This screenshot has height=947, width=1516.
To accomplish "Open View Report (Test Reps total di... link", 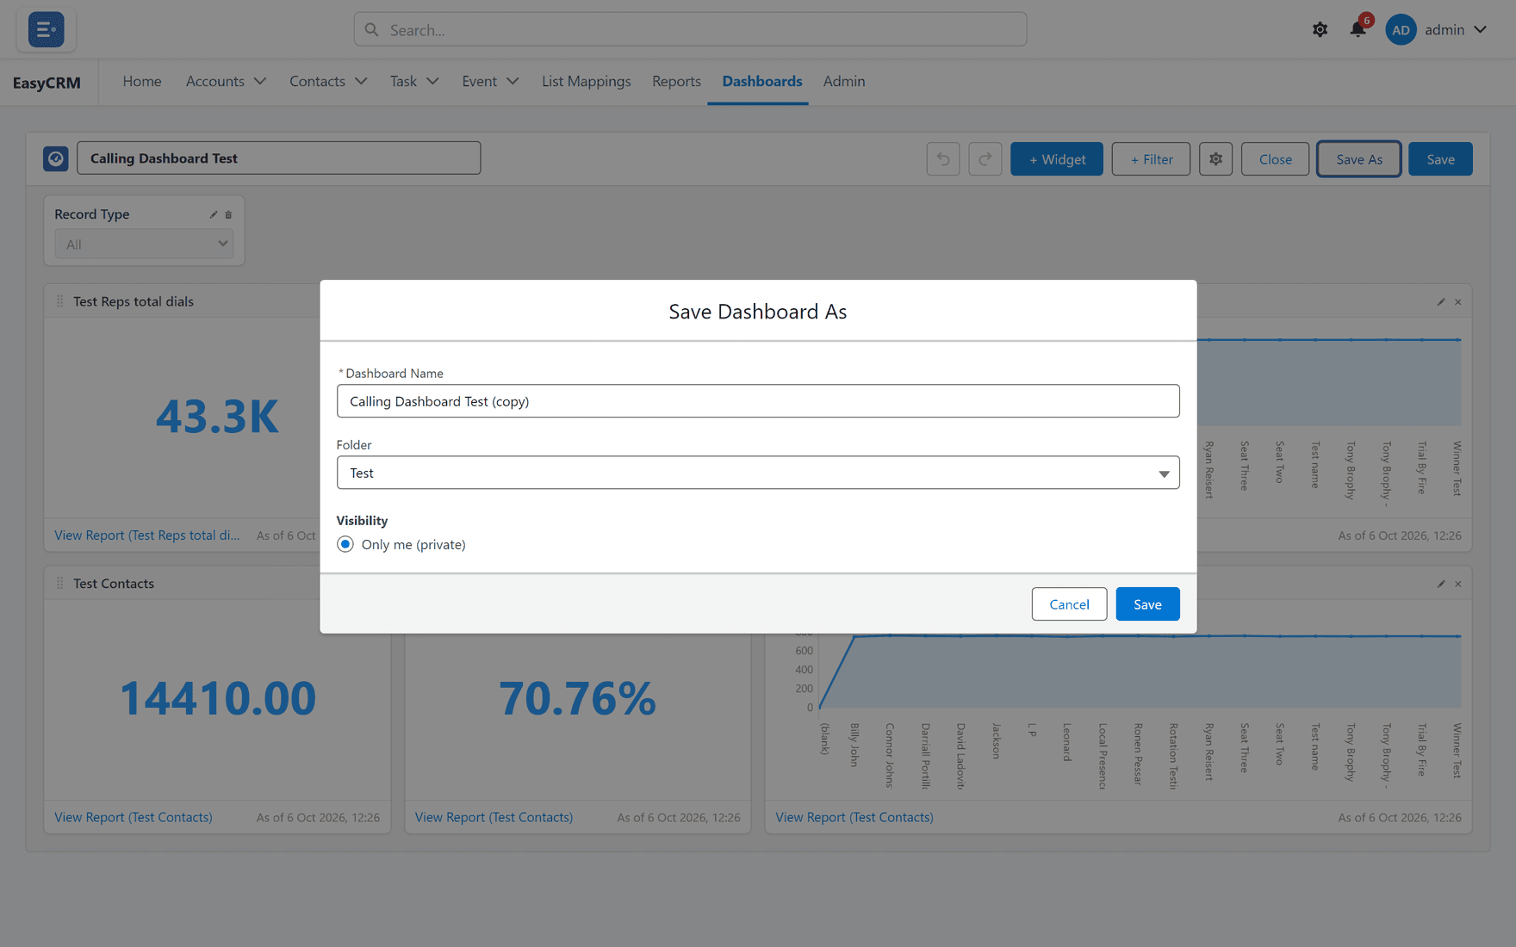I will point(147,535).
